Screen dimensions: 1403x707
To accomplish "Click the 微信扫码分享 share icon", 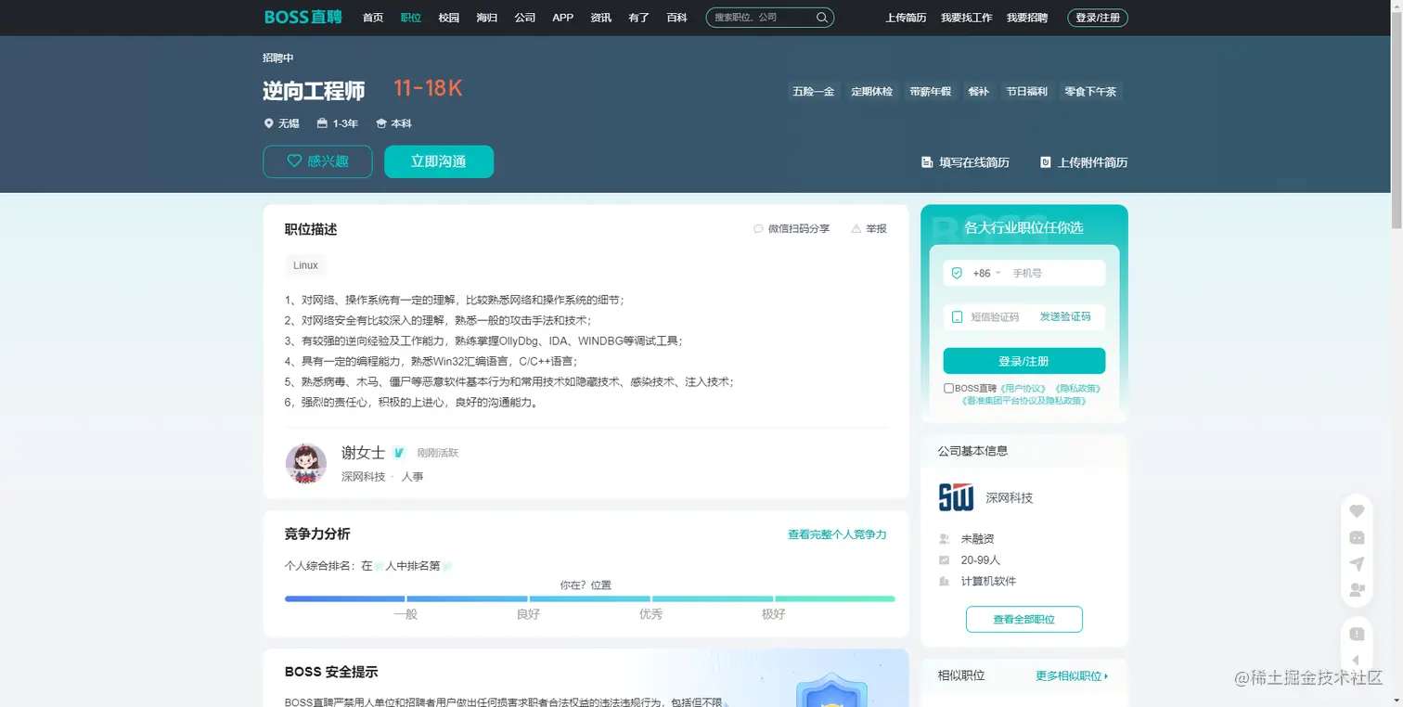I will click(758, 228).
